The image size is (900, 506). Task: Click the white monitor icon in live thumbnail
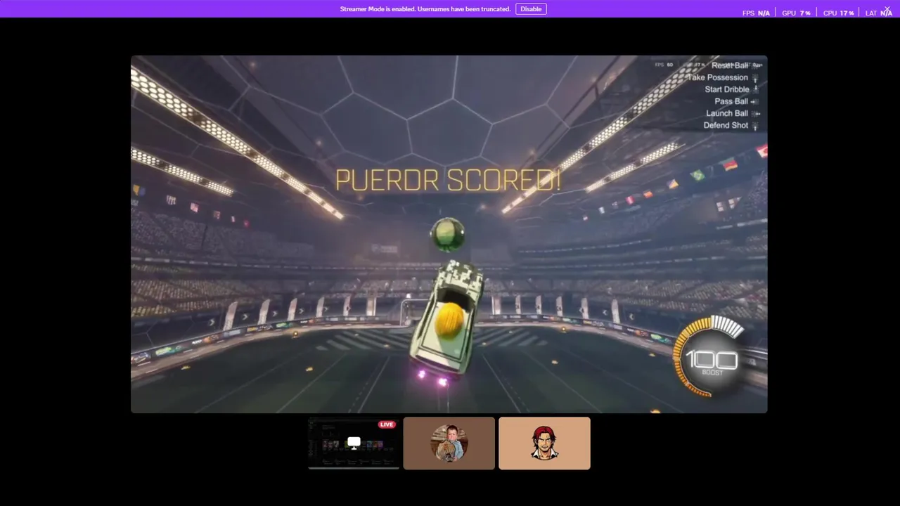(354, 442)
